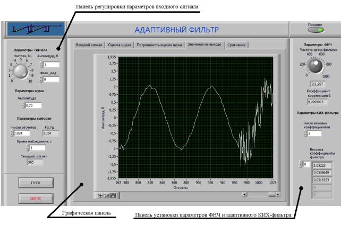Select the zoom tool in graph palette

pyautogui.click(x=107, y=195)
